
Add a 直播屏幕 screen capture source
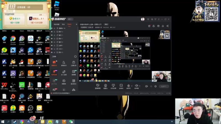pyautogui.click(x=98, y=86)
